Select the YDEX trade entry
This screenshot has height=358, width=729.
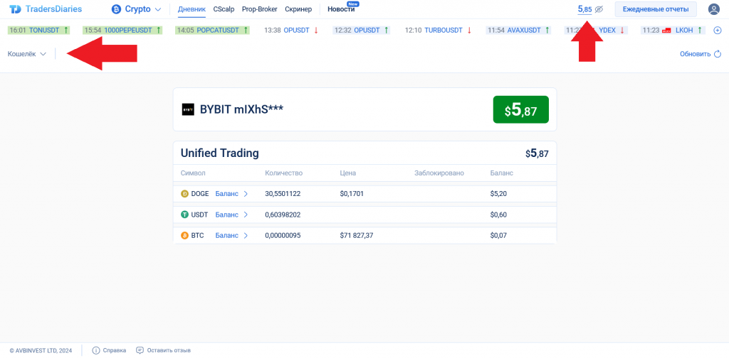click(596, 30)
